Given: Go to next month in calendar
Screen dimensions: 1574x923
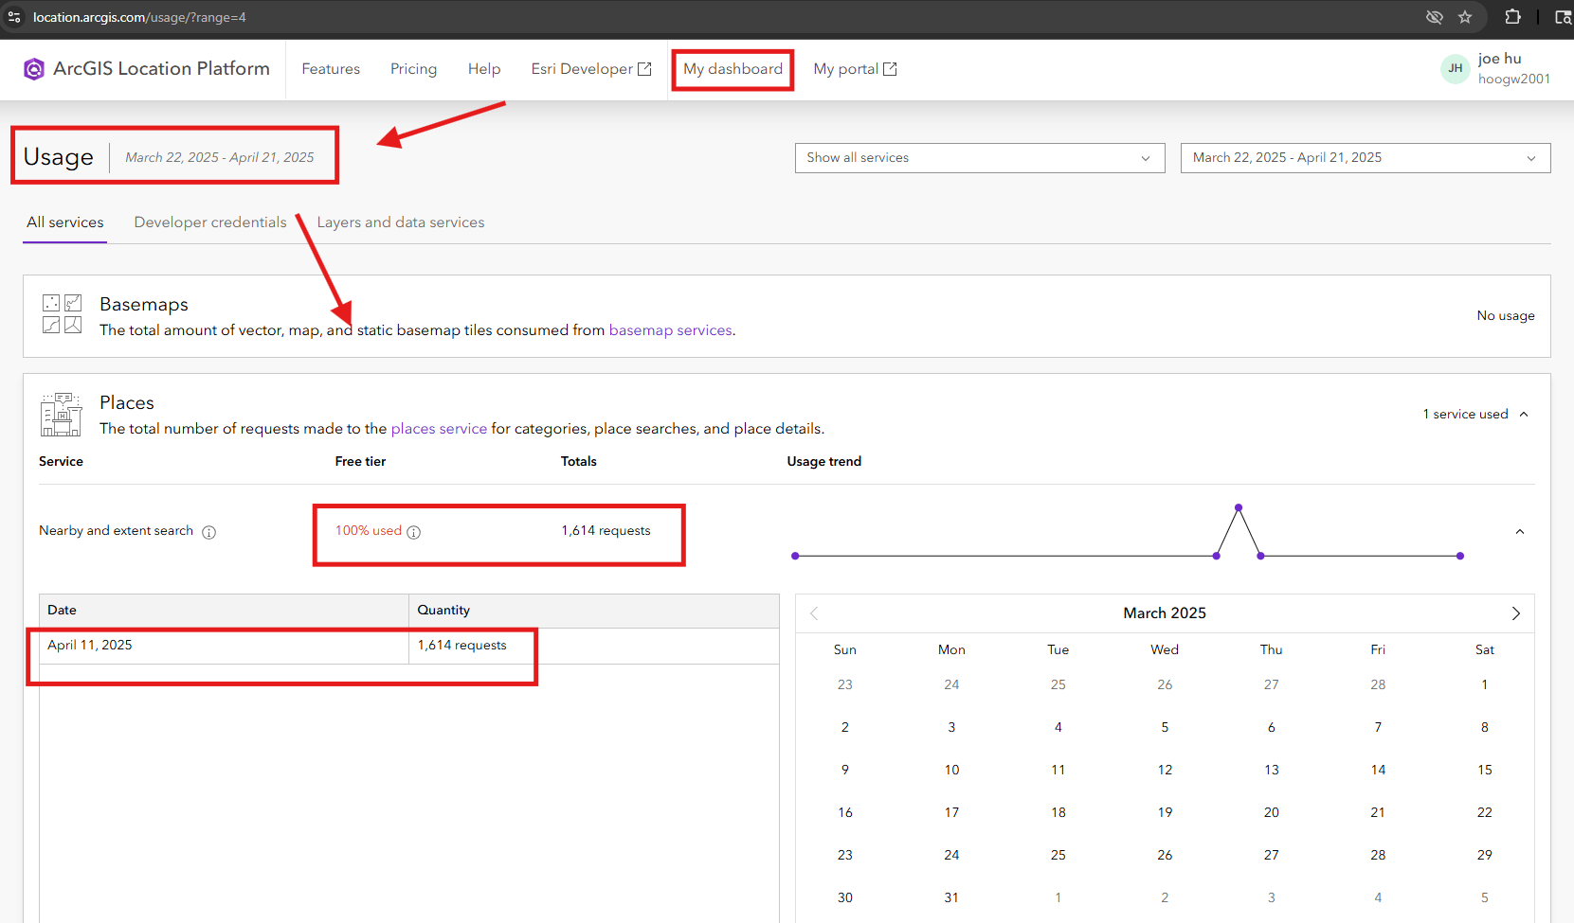Looking at the screenshot, I should (x=1516, y=613).
